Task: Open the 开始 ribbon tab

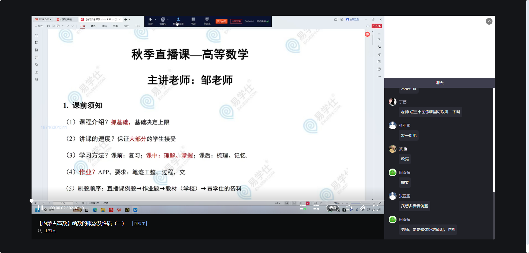Action: pyautogui.click(x=82, y=26)
